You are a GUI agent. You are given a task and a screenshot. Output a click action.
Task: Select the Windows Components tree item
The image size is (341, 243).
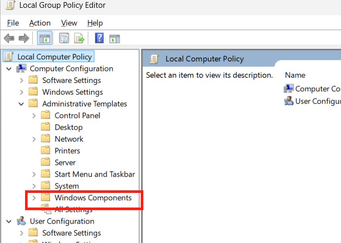pos(93,198)
